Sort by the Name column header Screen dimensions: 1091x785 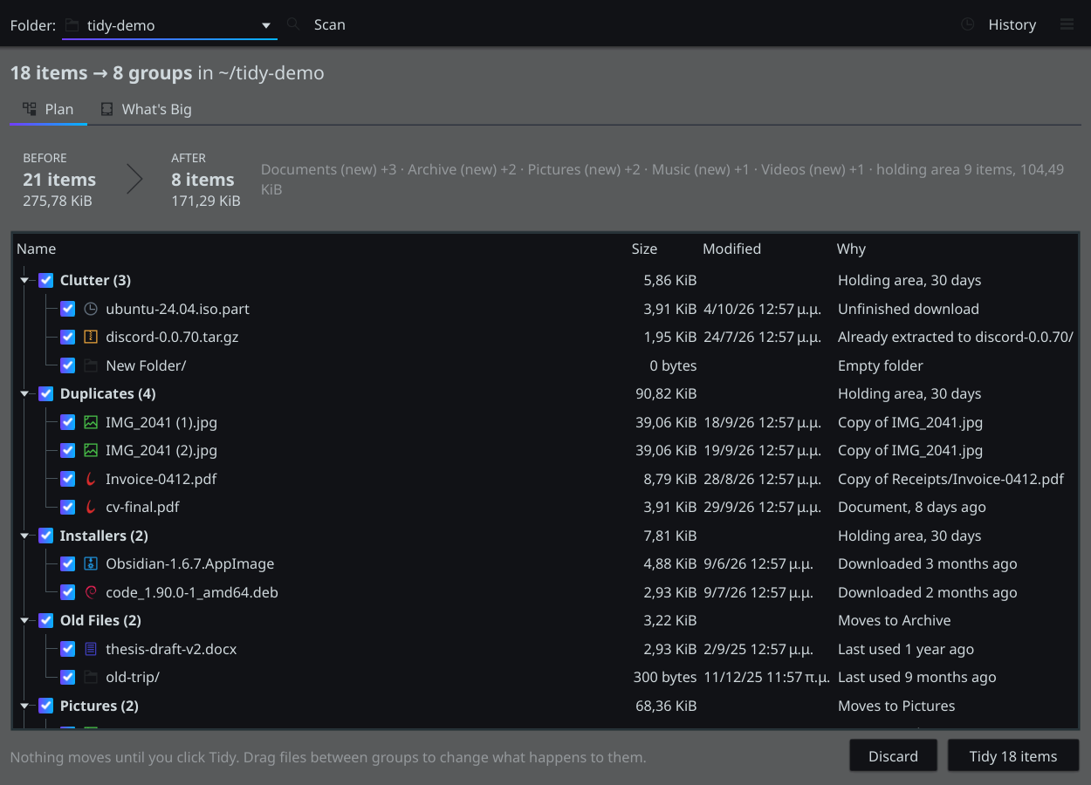click(319, 249)
